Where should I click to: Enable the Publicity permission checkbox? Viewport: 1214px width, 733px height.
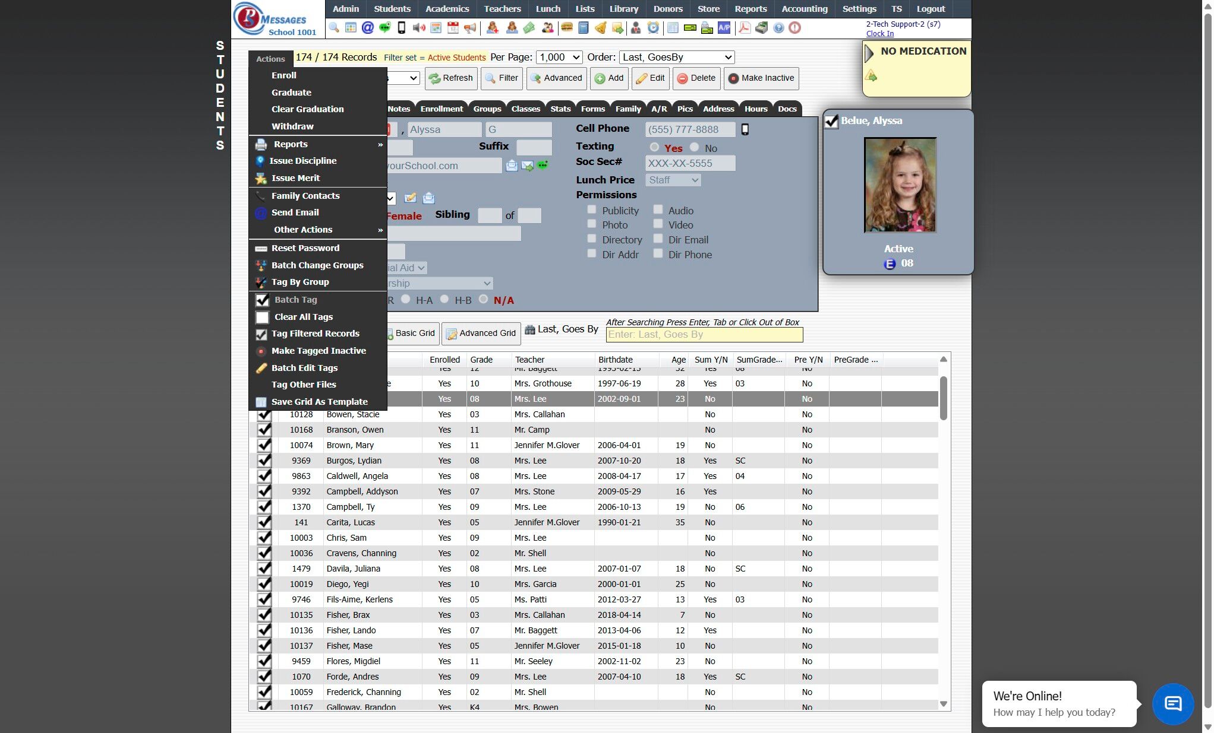pos(592,210)
